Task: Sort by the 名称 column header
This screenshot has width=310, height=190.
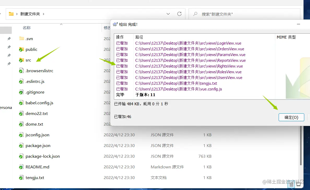Action: pyautogui.click(x=27, y=28)
